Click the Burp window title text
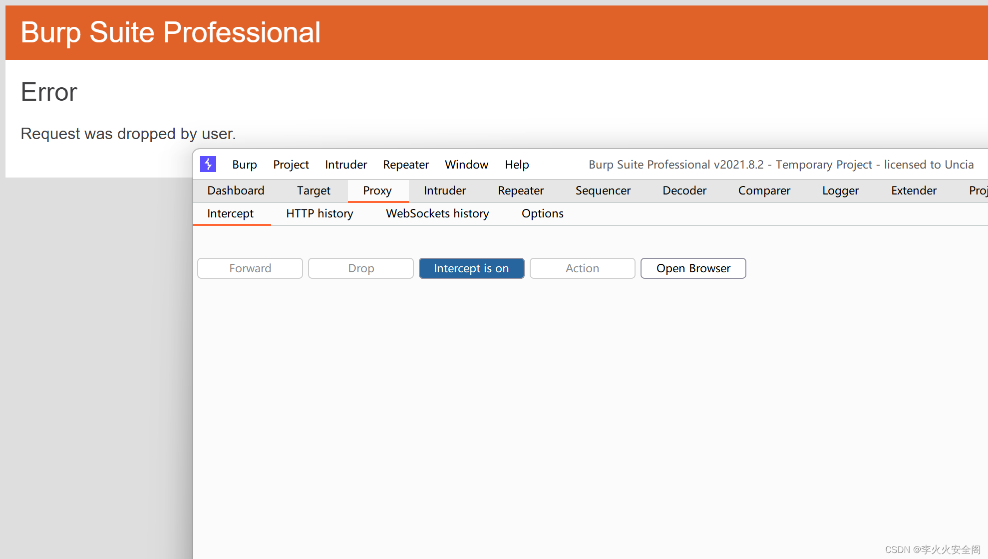Viewport: 988px width, 559px height. 781,165
